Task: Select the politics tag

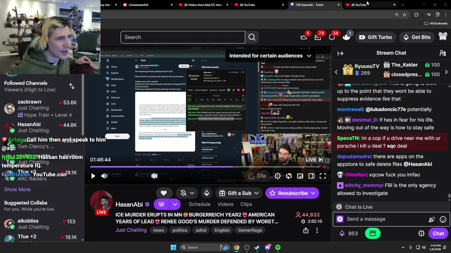Action: point(180,230)
